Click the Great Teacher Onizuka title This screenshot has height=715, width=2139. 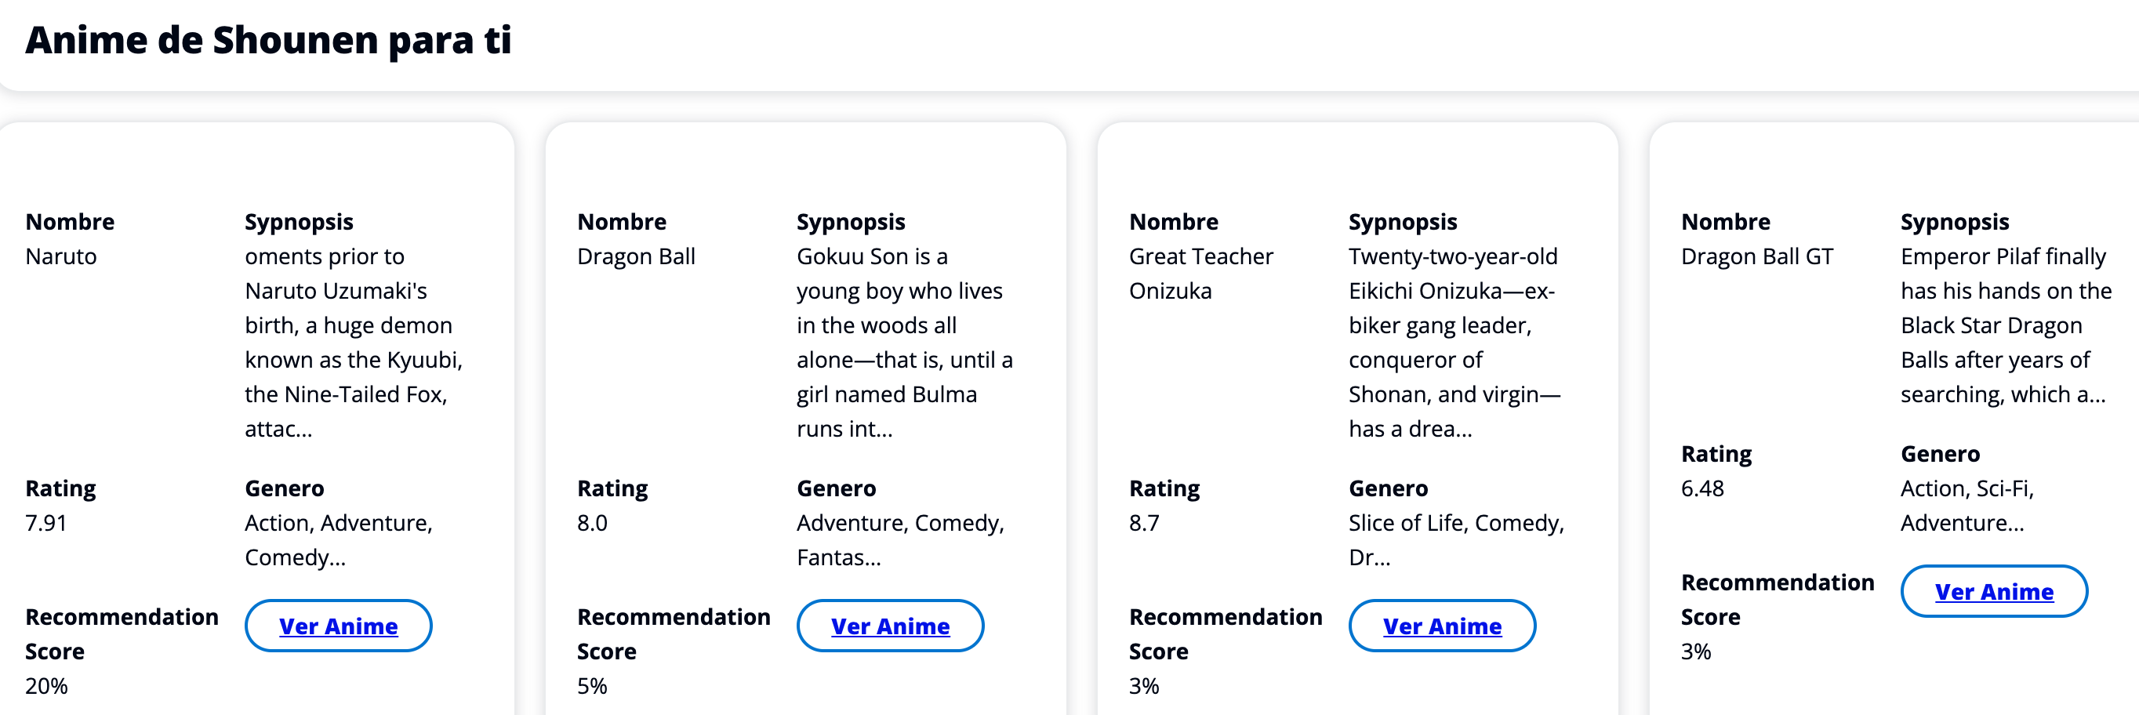click(1200, 273)
